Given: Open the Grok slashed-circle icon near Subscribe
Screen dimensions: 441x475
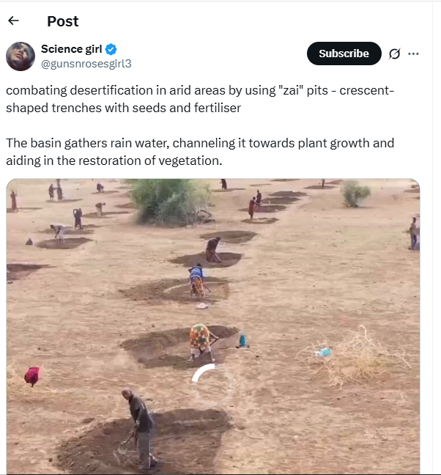Looking at the screenshot, I should point(394,54).
